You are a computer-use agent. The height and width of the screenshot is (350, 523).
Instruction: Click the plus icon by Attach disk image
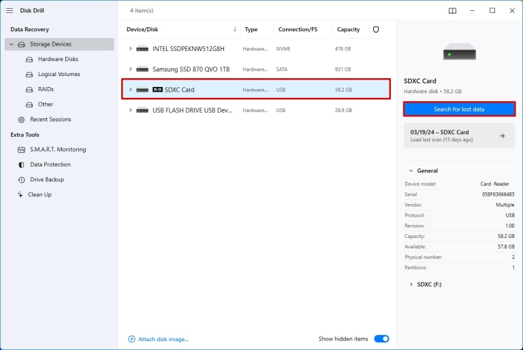(x=131, y=339)
